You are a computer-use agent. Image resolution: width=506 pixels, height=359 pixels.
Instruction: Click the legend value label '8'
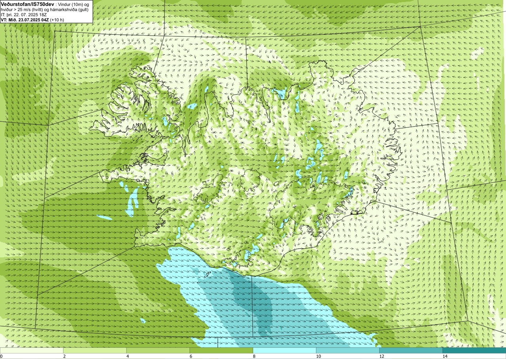click(x=254, y=356)
